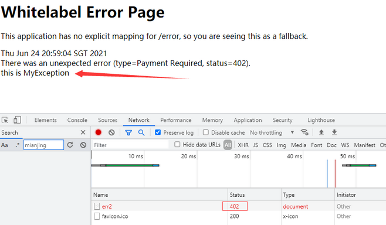This screenshot has width=386, height=225.
Task: Click the 200 status of favicon.ico
Action: tap(235, 216)
